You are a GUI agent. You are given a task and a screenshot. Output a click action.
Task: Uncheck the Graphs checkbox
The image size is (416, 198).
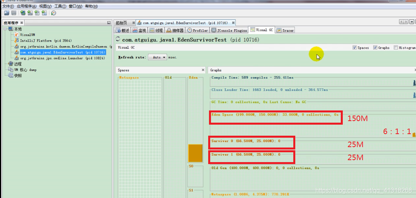[x=375, y=48]
